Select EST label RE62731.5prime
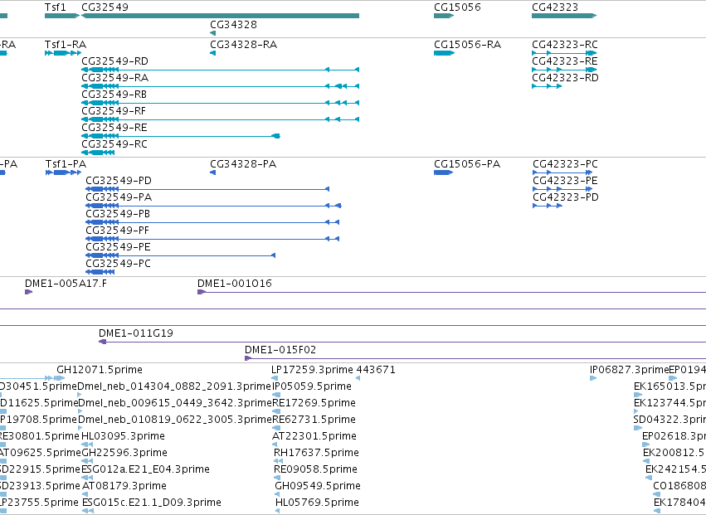 pos(314,420)
